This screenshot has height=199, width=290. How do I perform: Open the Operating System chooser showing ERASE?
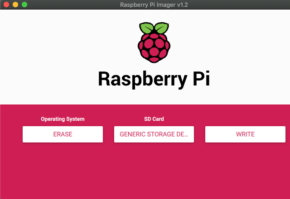pyautogui.click(x=63, y=134)
